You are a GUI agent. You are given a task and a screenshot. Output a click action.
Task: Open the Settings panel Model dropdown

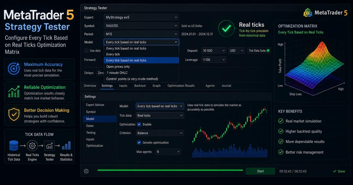click(x=160, y=106)
